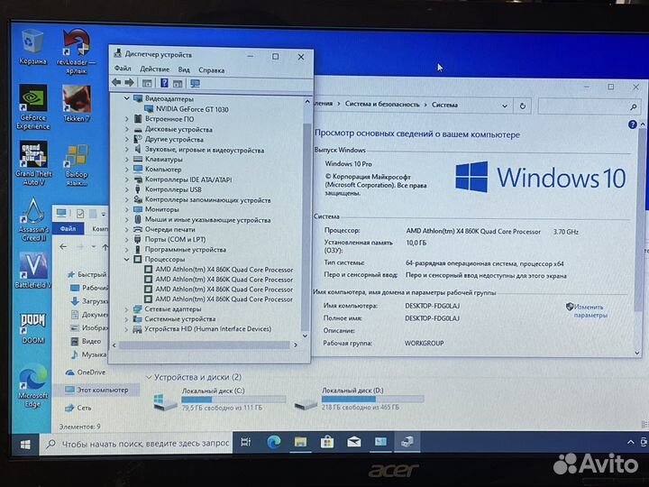Select Сеть in Explorer navigation pane
This screenshot has height=487, width=649.
(x=78, y=408)
